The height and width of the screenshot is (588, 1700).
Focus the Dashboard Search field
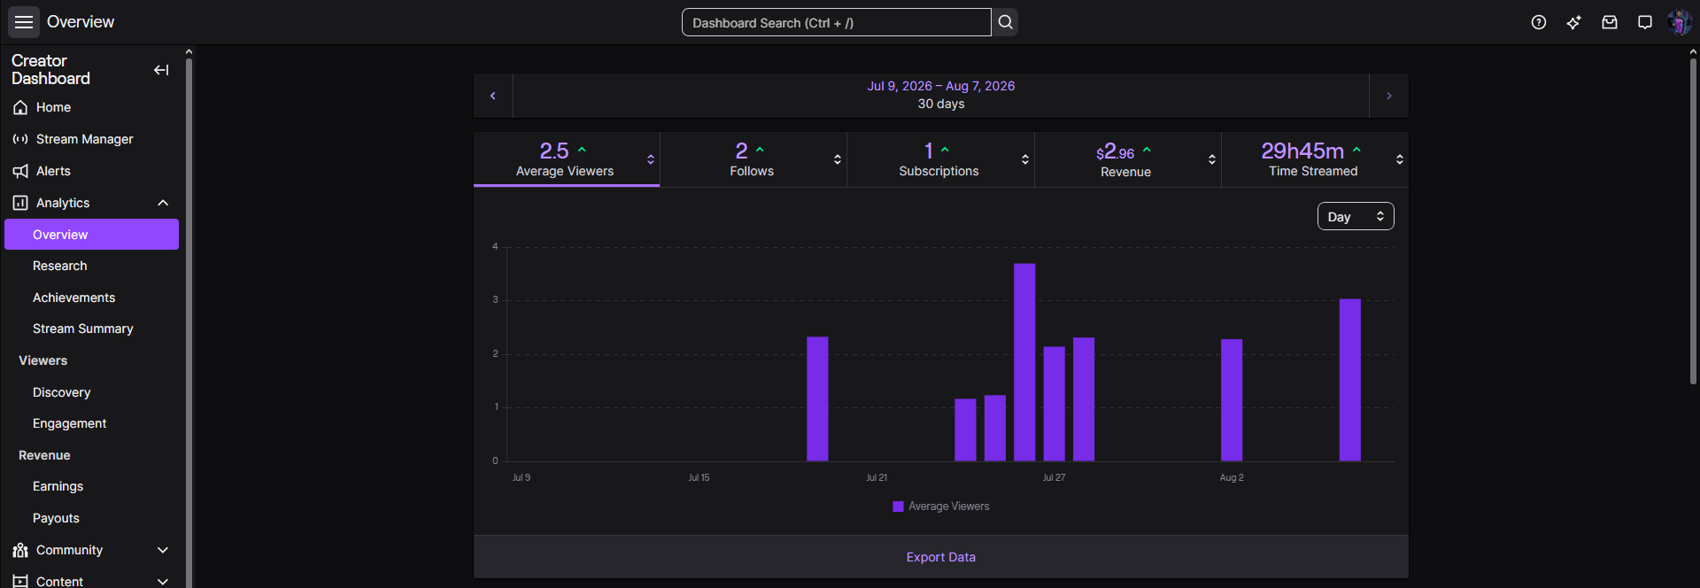click(x=836, y=22)
